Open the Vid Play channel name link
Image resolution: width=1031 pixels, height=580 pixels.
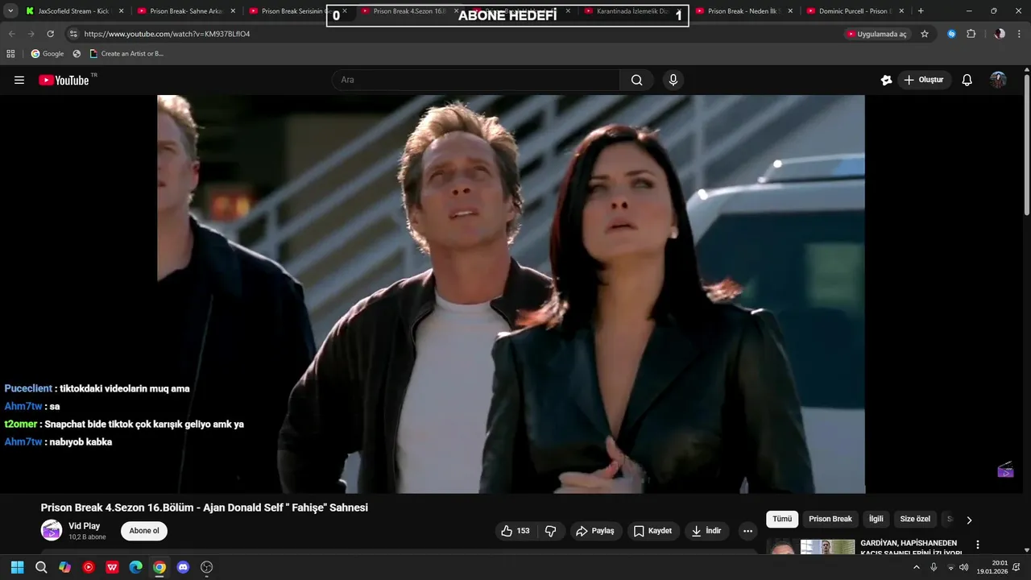pyautogui.click(x=85, y=526)
